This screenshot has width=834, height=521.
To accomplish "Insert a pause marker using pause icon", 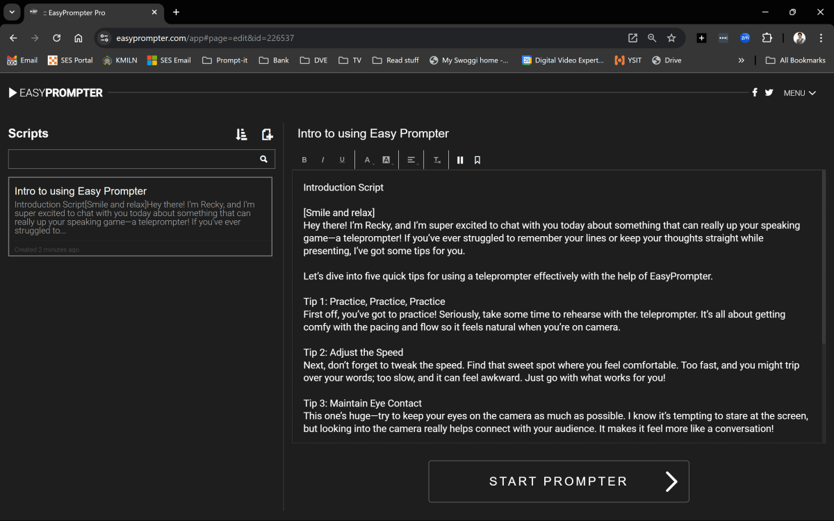I will point(460,160).
